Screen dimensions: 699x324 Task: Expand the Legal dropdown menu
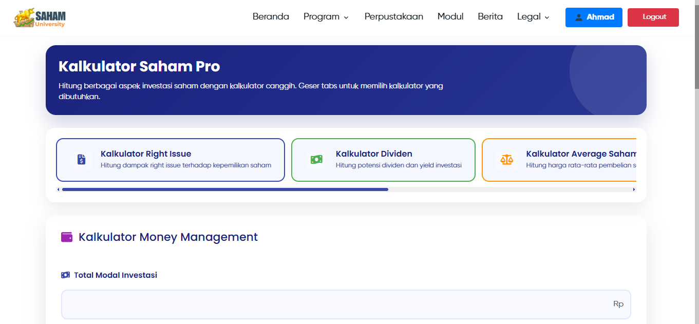click(x=533, y=17)
